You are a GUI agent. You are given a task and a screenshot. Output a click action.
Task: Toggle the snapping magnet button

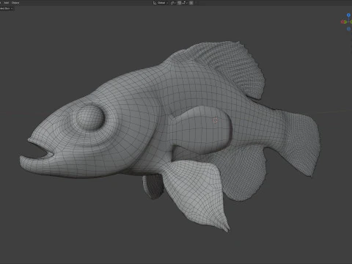tap(180, 3)
